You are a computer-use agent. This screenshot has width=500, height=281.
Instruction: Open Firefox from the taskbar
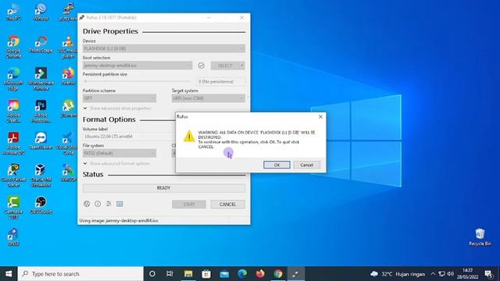[x=260, y=274]
